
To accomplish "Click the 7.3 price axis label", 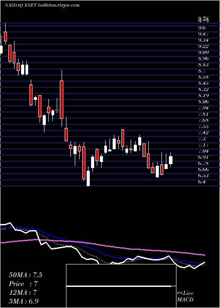I will 202,139.
